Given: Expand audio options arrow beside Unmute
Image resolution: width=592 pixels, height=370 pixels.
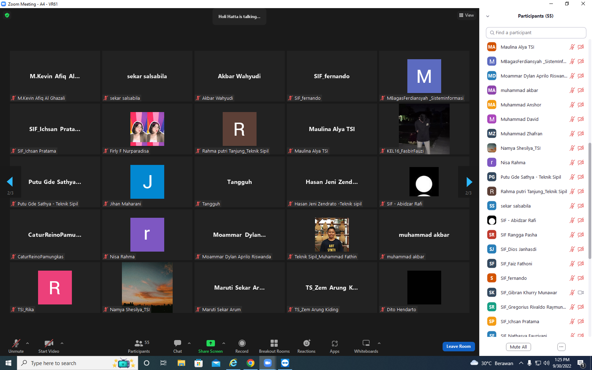Looking at the screenshot, I should click(x=27, y=343).
